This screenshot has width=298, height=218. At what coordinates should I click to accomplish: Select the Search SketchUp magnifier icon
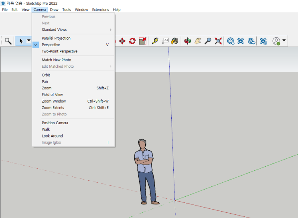point(8,41)
